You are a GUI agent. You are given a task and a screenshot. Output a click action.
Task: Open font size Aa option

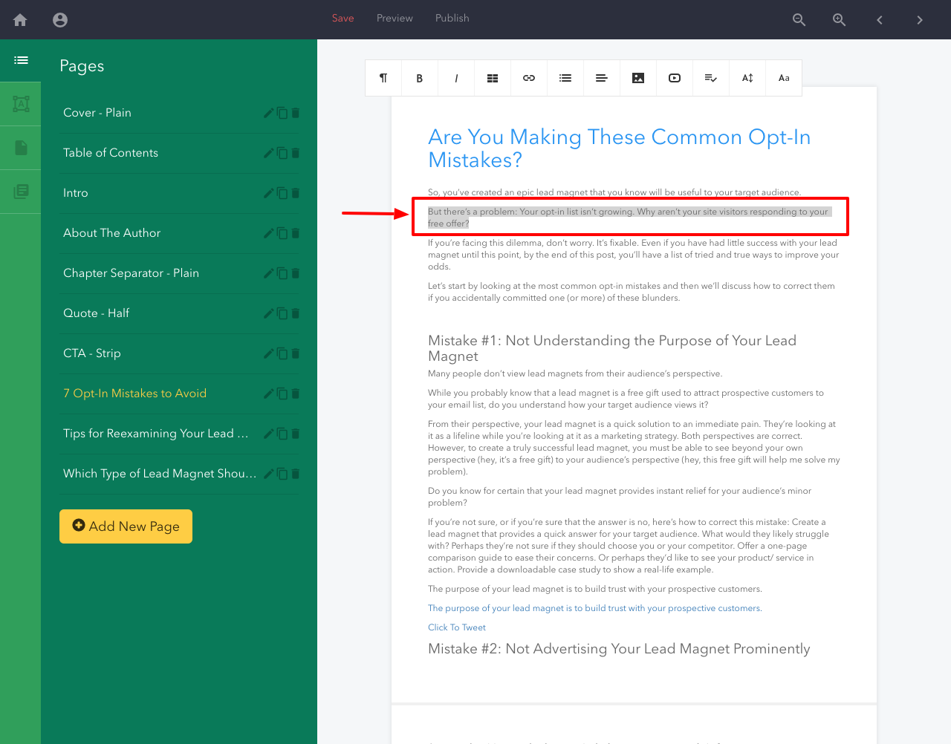784,78
